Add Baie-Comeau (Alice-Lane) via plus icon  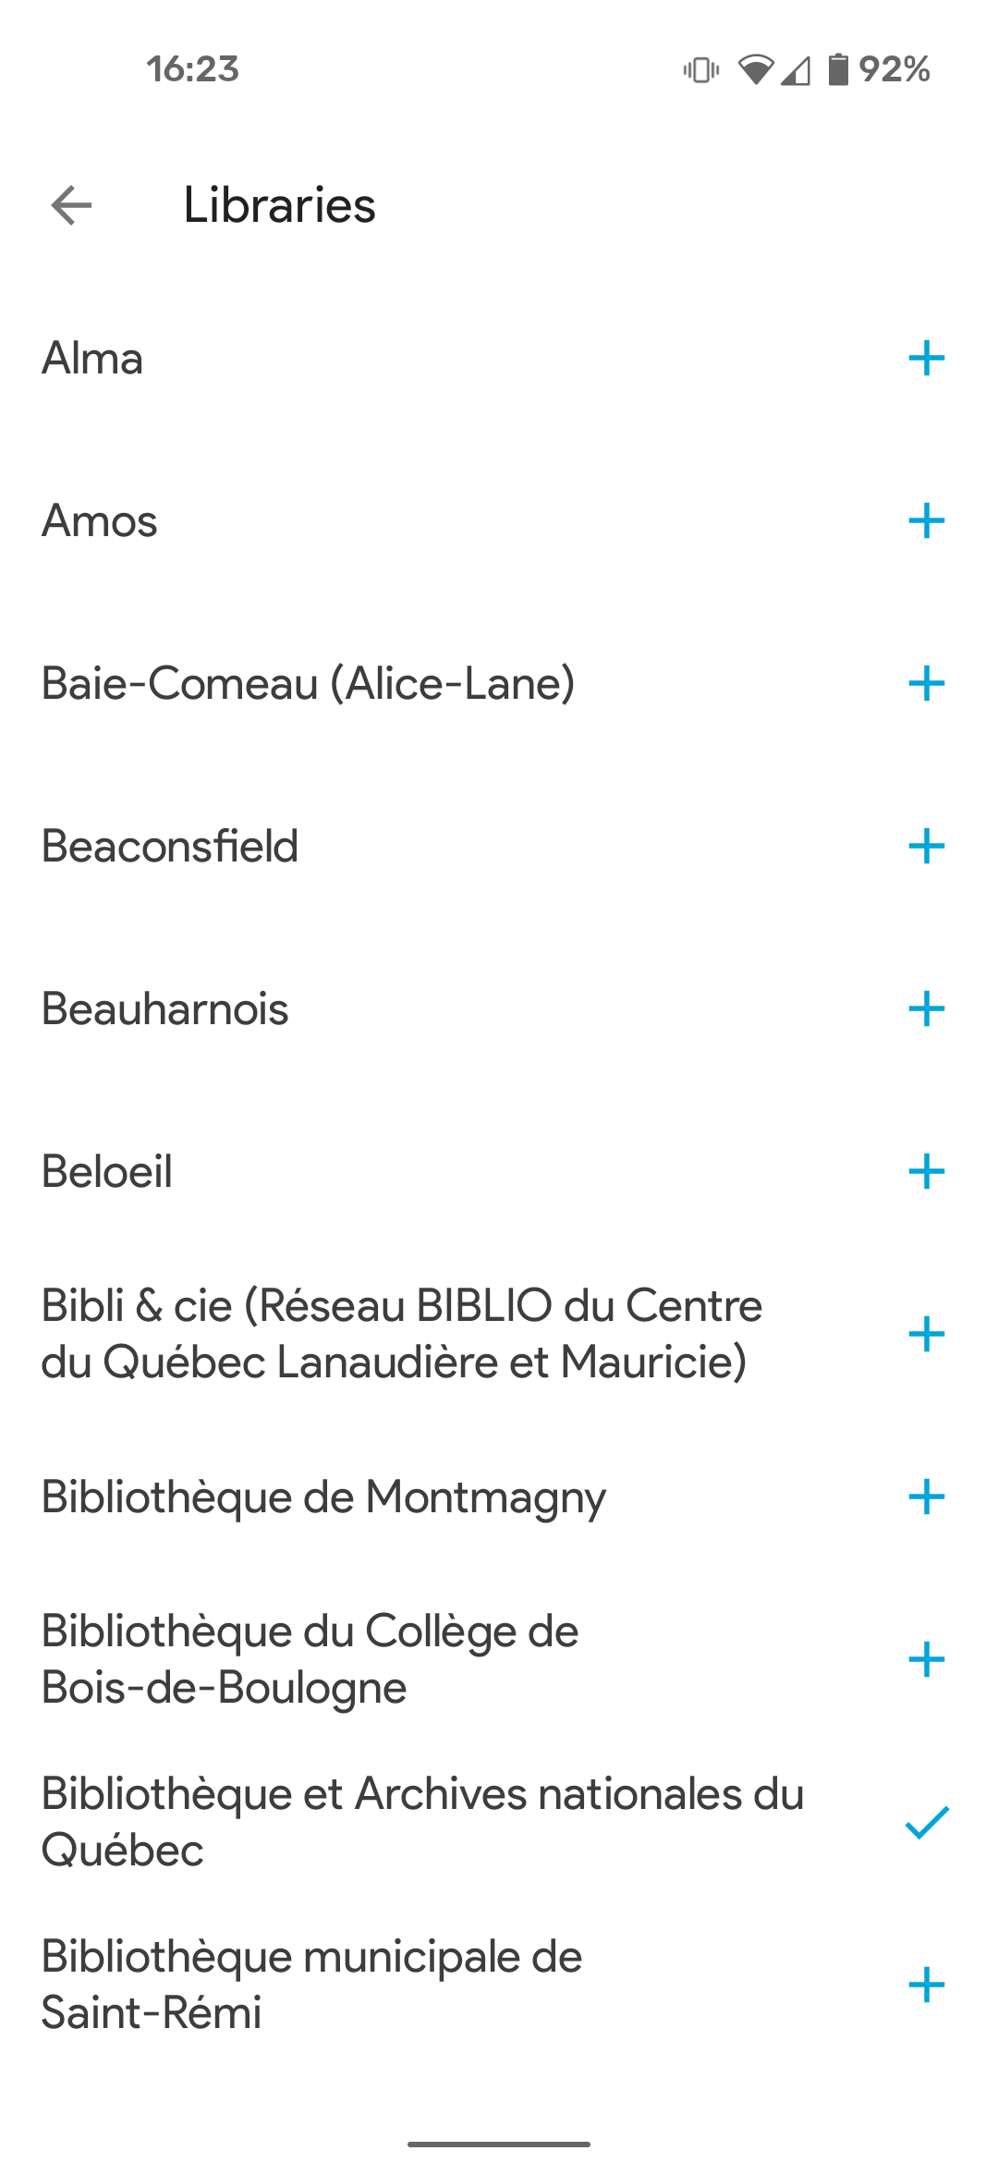926,684
